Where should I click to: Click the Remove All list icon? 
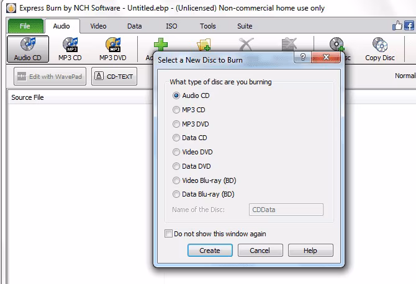coord(289,44)
